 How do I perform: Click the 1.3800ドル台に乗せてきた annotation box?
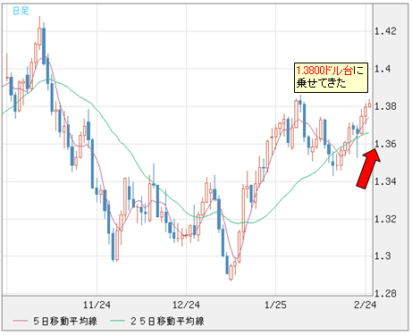(x=331, y=78)
